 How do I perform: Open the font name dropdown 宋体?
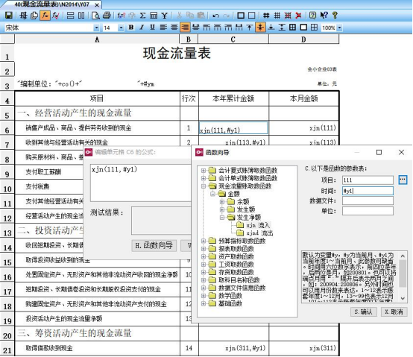pyautogui.click(x=96, y=28)
